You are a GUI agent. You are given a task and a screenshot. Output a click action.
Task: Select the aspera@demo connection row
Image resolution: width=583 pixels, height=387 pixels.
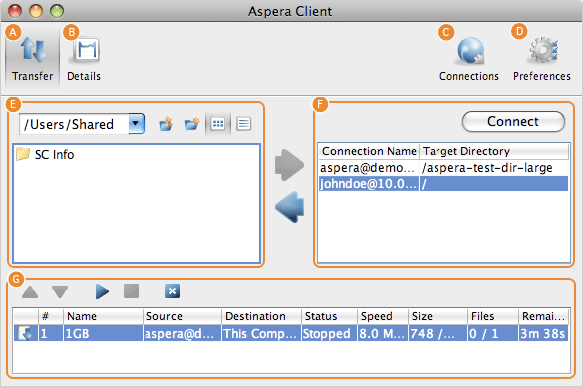[443, 168]
